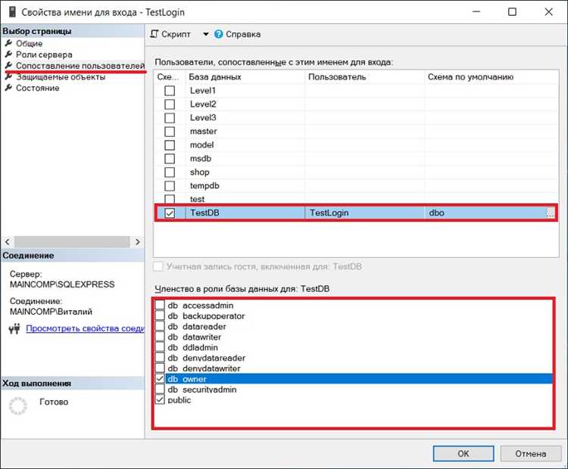Click the TestLogin user cell

click(364, 213)
